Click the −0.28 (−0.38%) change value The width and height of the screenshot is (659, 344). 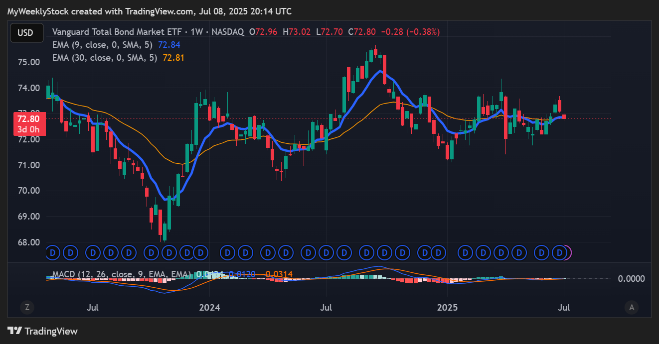(410, 32)
